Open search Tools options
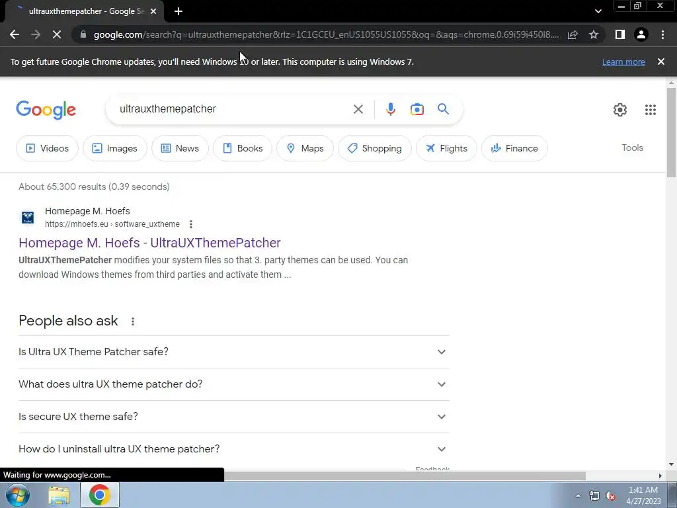Screen dimensions: 677x508 [632, 148]
